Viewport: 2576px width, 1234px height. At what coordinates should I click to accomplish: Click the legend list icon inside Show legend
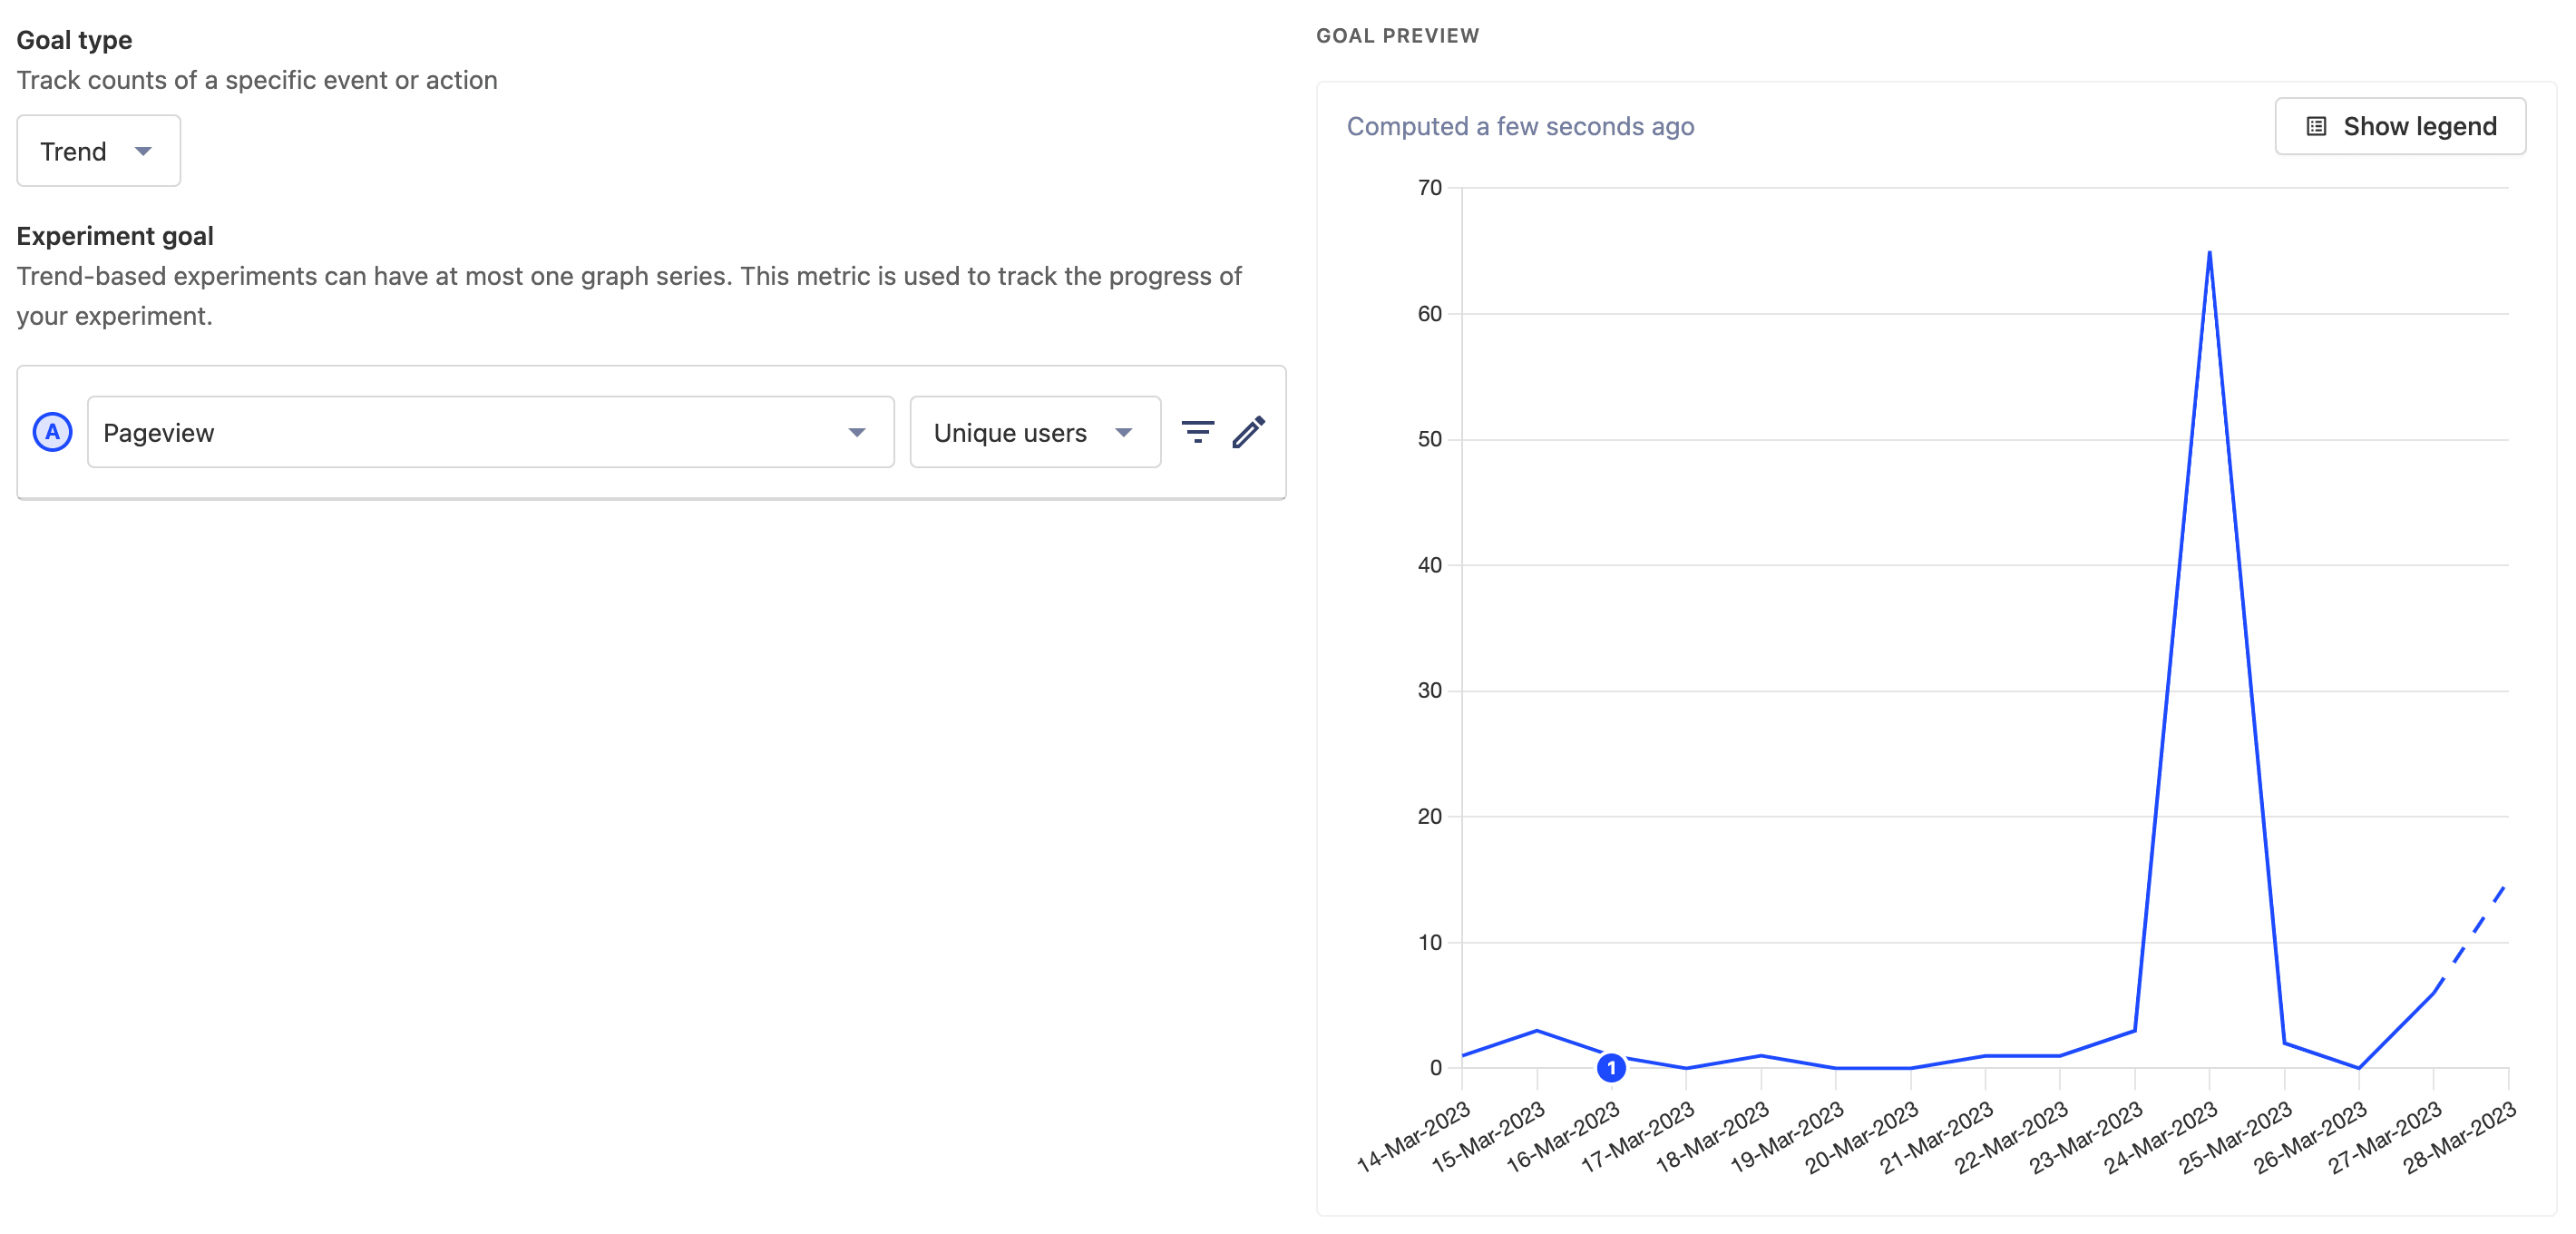(2315, 125)
